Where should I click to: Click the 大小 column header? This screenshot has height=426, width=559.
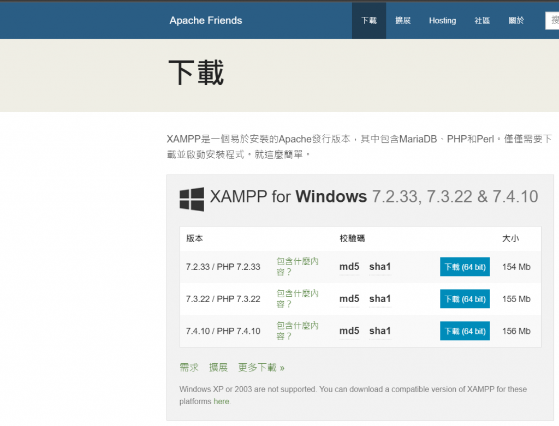(510, 238)
